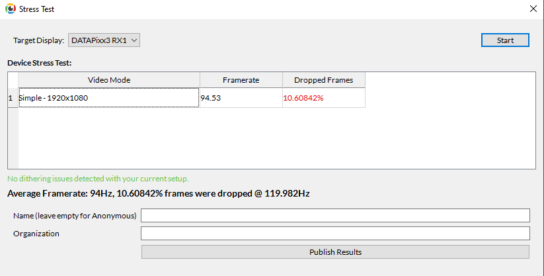Publish the stress test results
Viewport: 544px width, 276px height.
click(335, 252)
